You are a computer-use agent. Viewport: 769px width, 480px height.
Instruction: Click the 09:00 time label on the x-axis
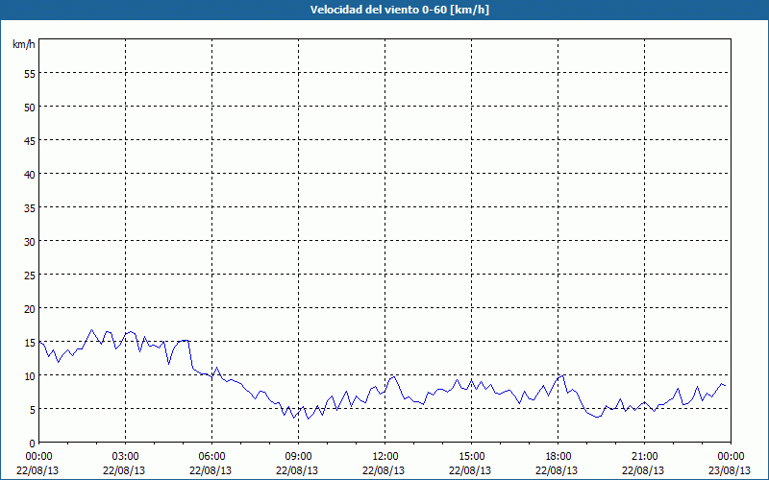tap(298, 457)
